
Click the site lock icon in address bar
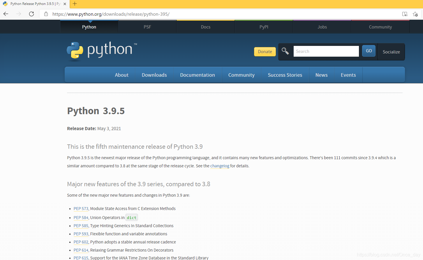click(x=46, y=14)
